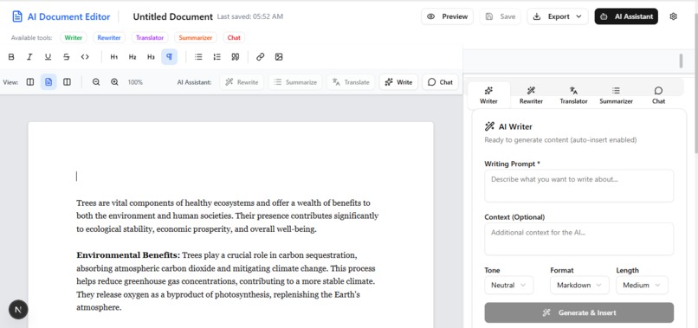Image resolution: width=698 pixels, height=328 pixels.
Task: Zoom in the document
Action: click(x=114, y=82)
